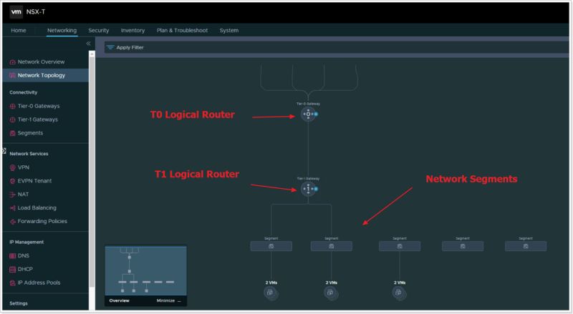Screen dimensions: 573x314
Task: Click the Tier-1 Gateways globe icon
Action: click(x=12, y=119)
